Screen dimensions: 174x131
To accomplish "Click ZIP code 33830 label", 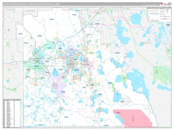I will tap(63, 92).
